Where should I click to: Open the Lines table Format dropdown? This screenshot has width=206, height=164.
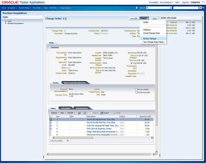pyautogui.click(x=71, y=113)
